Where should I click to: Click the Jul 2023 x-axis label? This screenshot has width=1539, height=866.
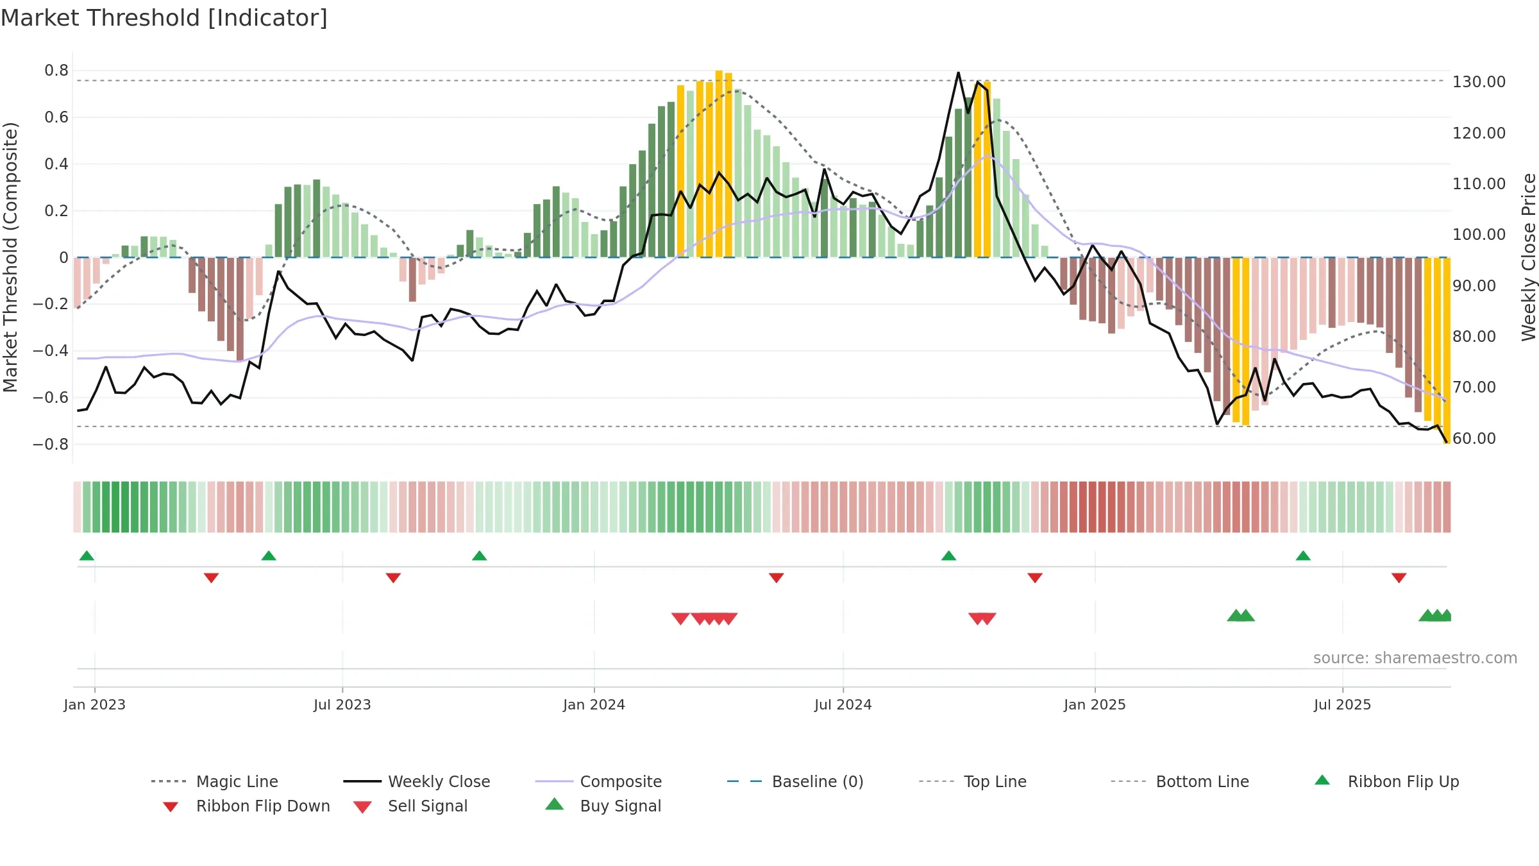tap(342, 704)
